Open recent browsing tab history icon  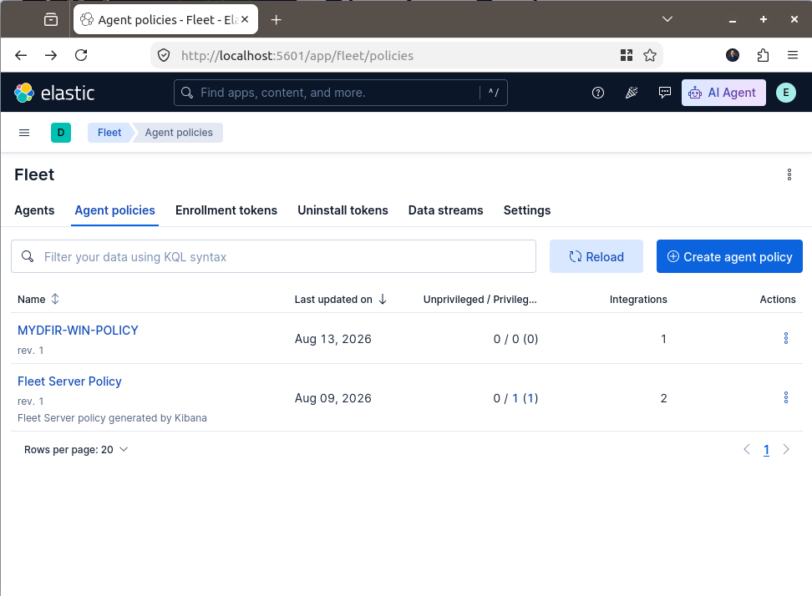(51, 20)
